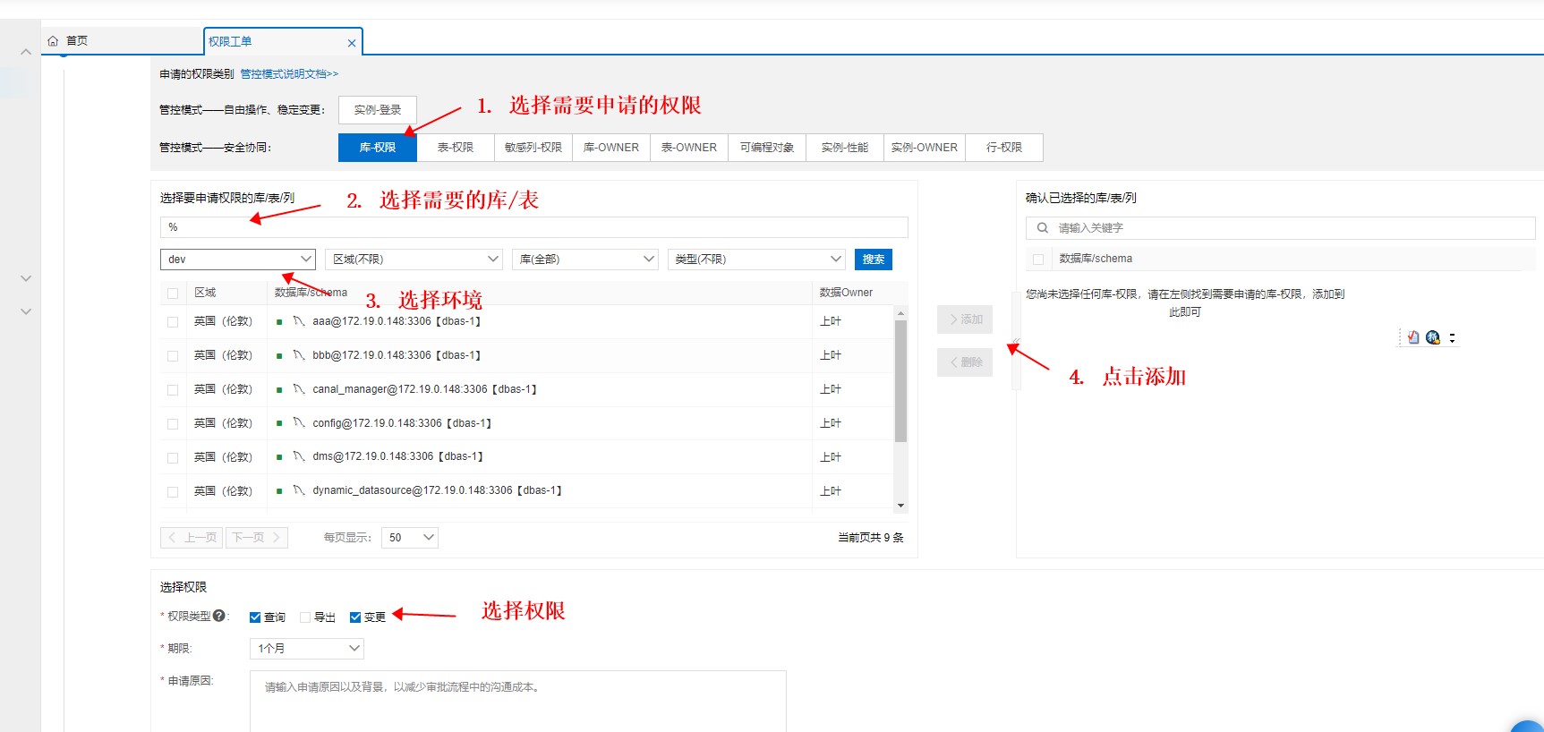Switch to the 库-OWNER tab

tap(611, 148)
